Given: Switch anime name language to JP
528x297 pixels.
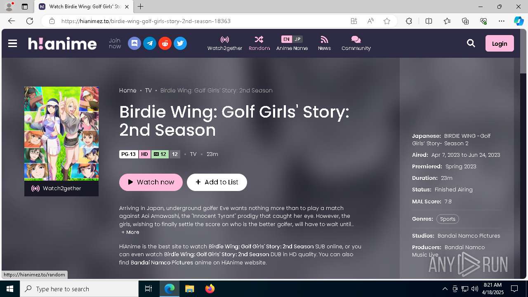Looking at the screenshot, I should pyautogui.click(x=297, y=39).
